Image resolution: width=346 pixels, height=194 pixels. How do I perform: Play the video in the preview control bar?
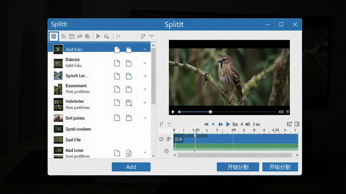(173, 112)
